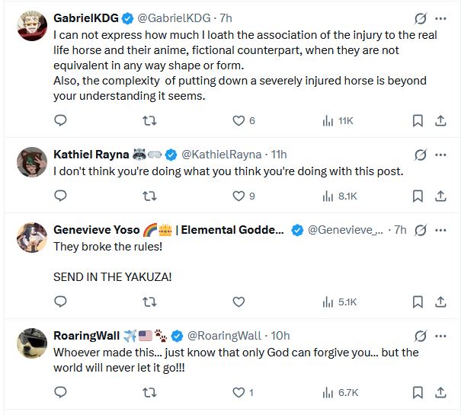Click Genevieve Yoso's profile avatar
The height and width of the screenshot is (415, 461).
coord(32,238)
